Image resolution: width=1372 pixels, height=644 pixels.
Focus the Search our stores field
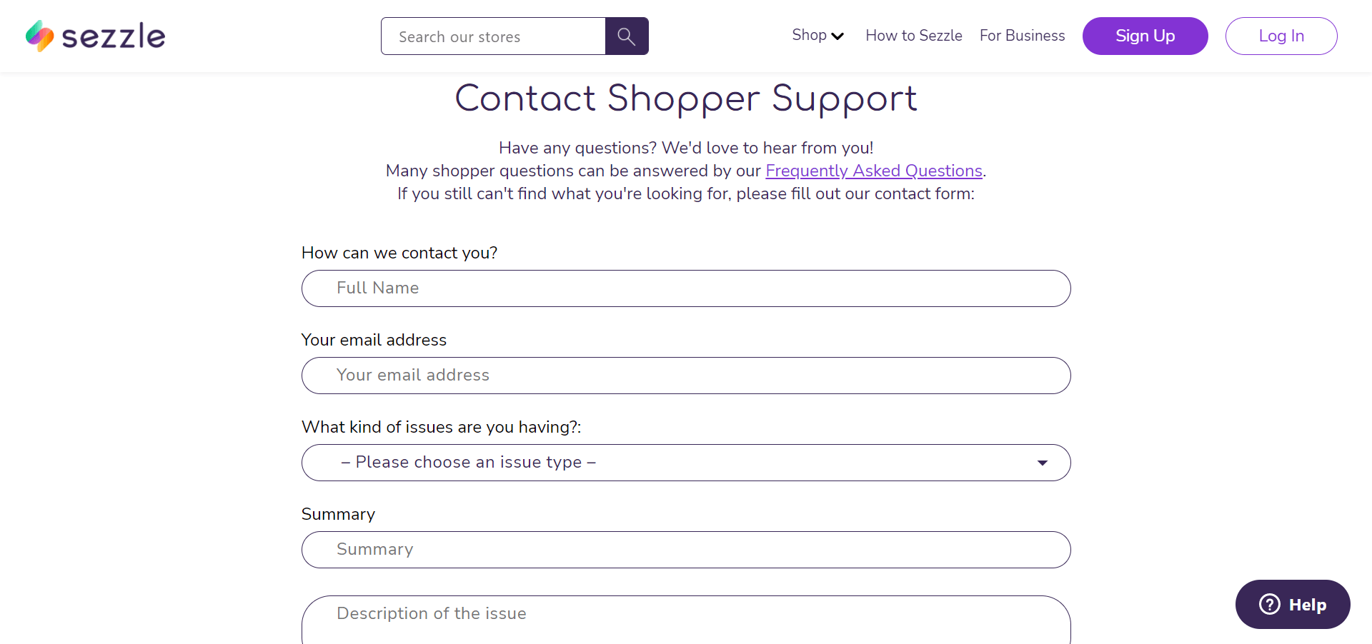click(x=493, y=36)
